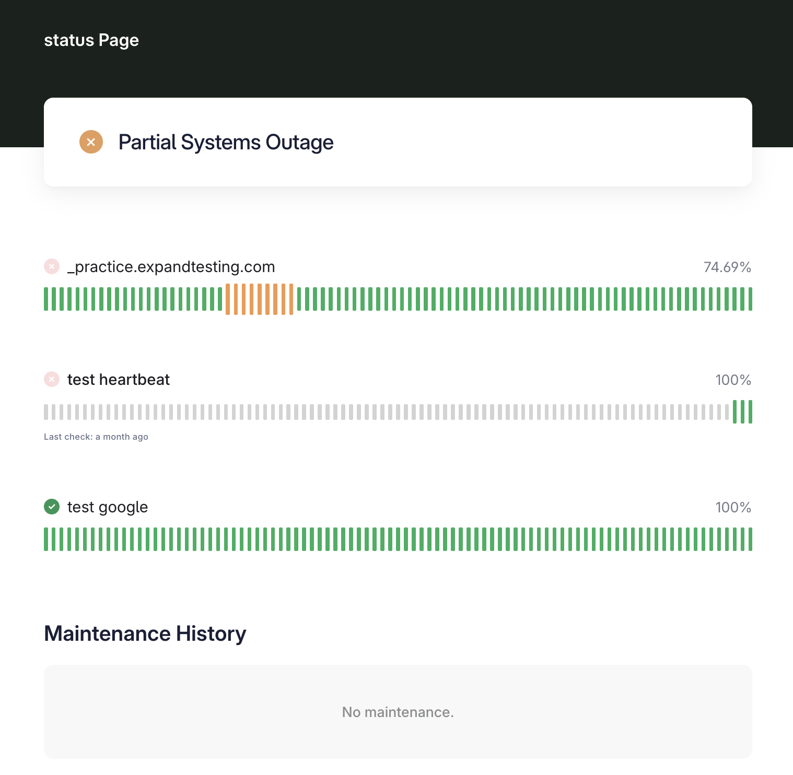Click the No maintenance. panel

pyautogui.click(x=398, y=712)
